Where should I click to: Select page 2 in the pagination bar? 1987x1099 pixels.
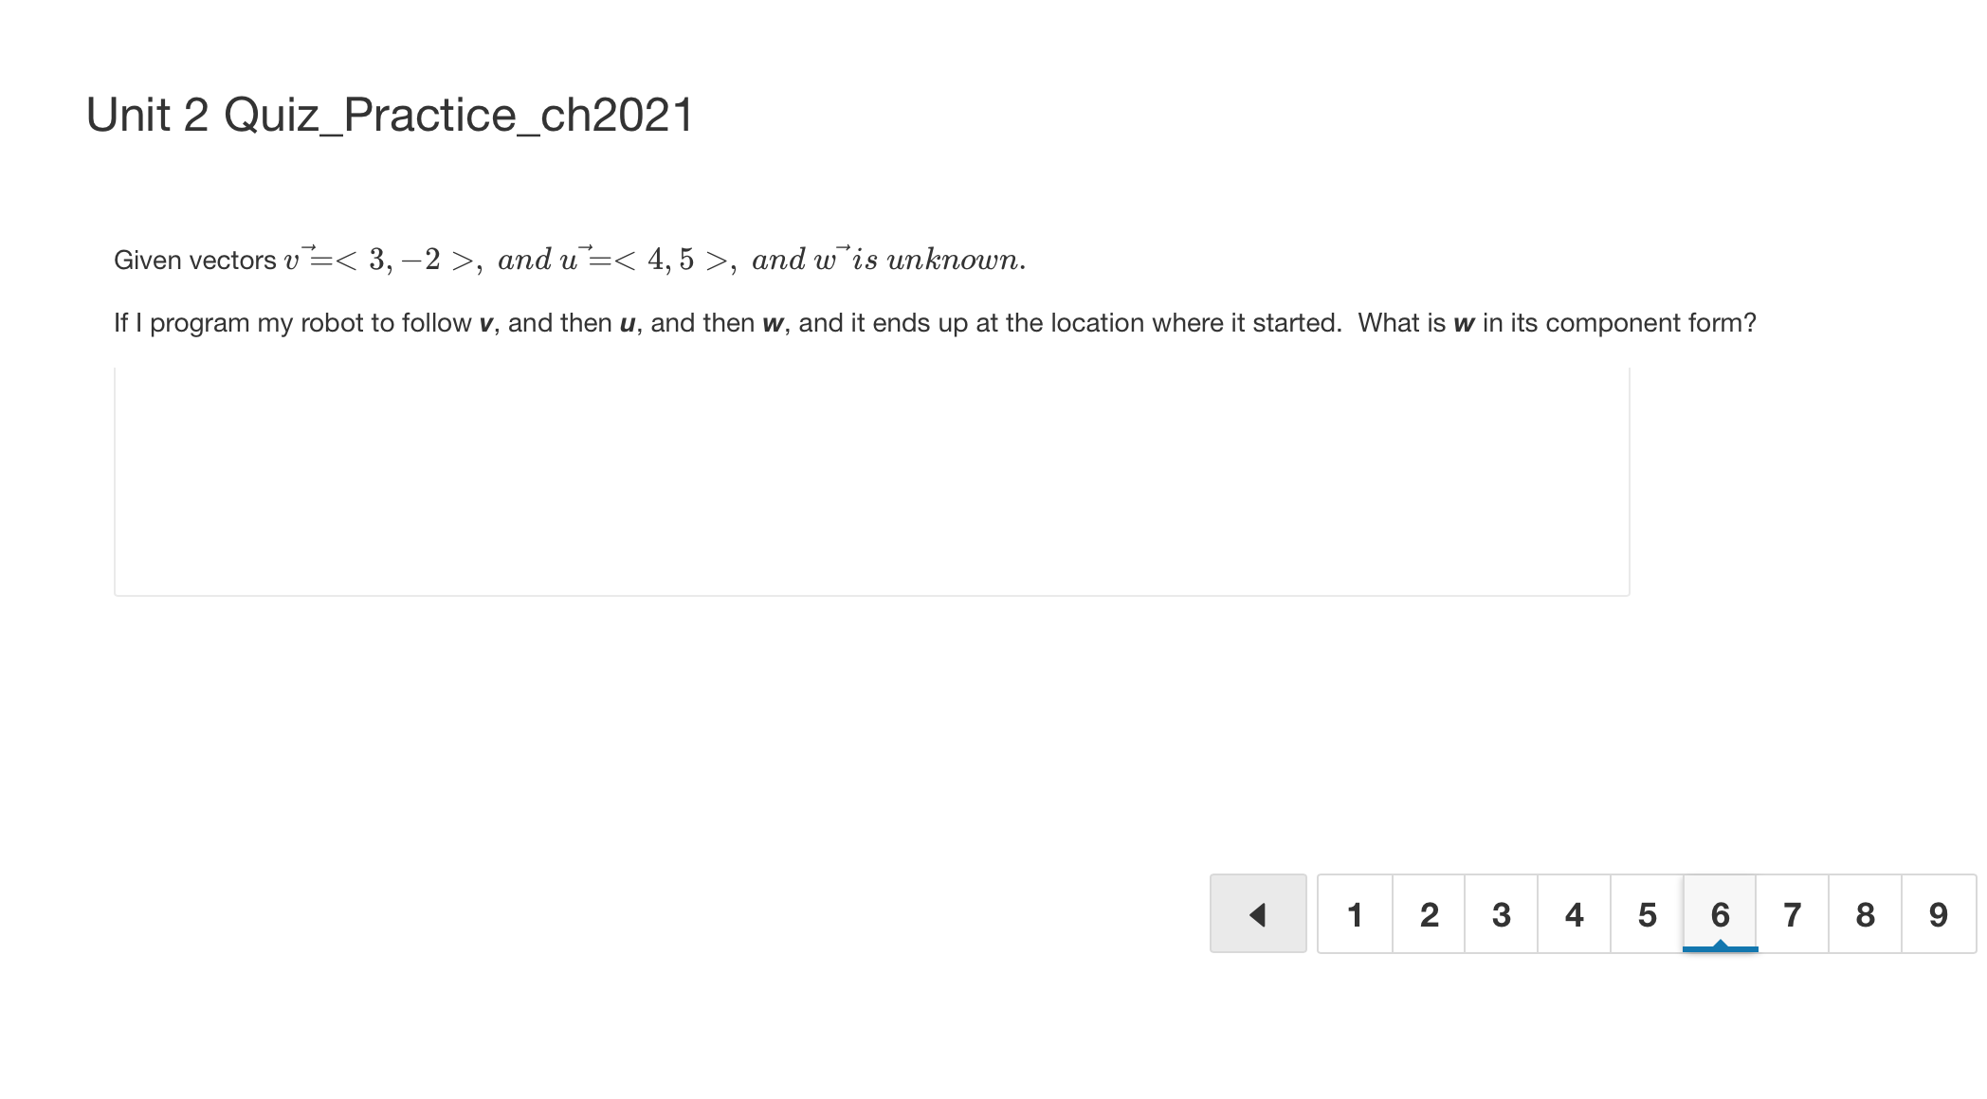(x=1428, y=913)
